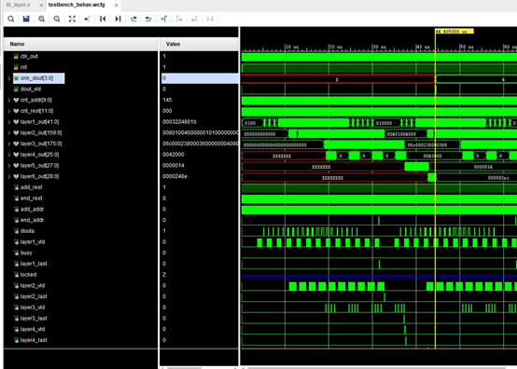The width and height of the screenshot is (517, 369).
Task: Select the layer1_vld signal
Action: coord(33,242)
